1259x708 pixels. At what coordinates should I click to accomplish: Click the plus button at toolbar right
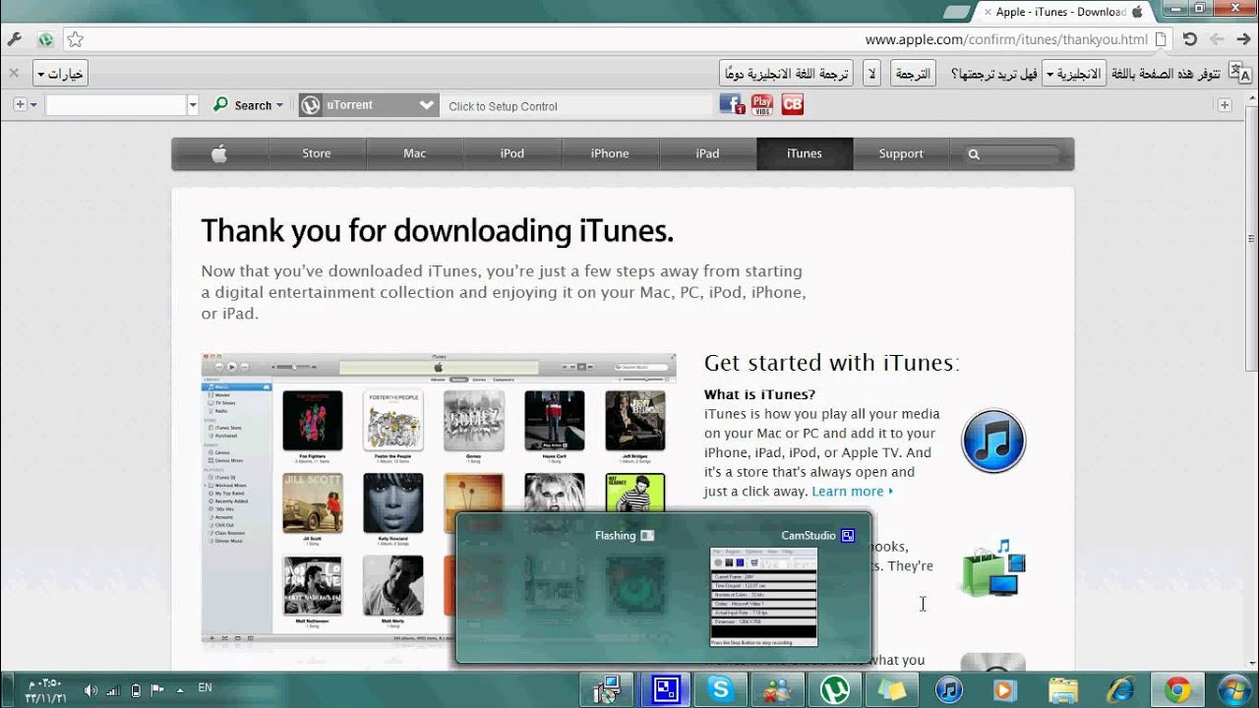[x=1225, y=105]
